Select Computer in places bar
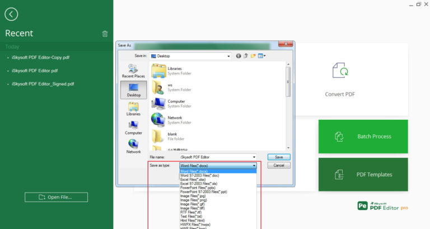430x229 pixels. pos(134,128)
